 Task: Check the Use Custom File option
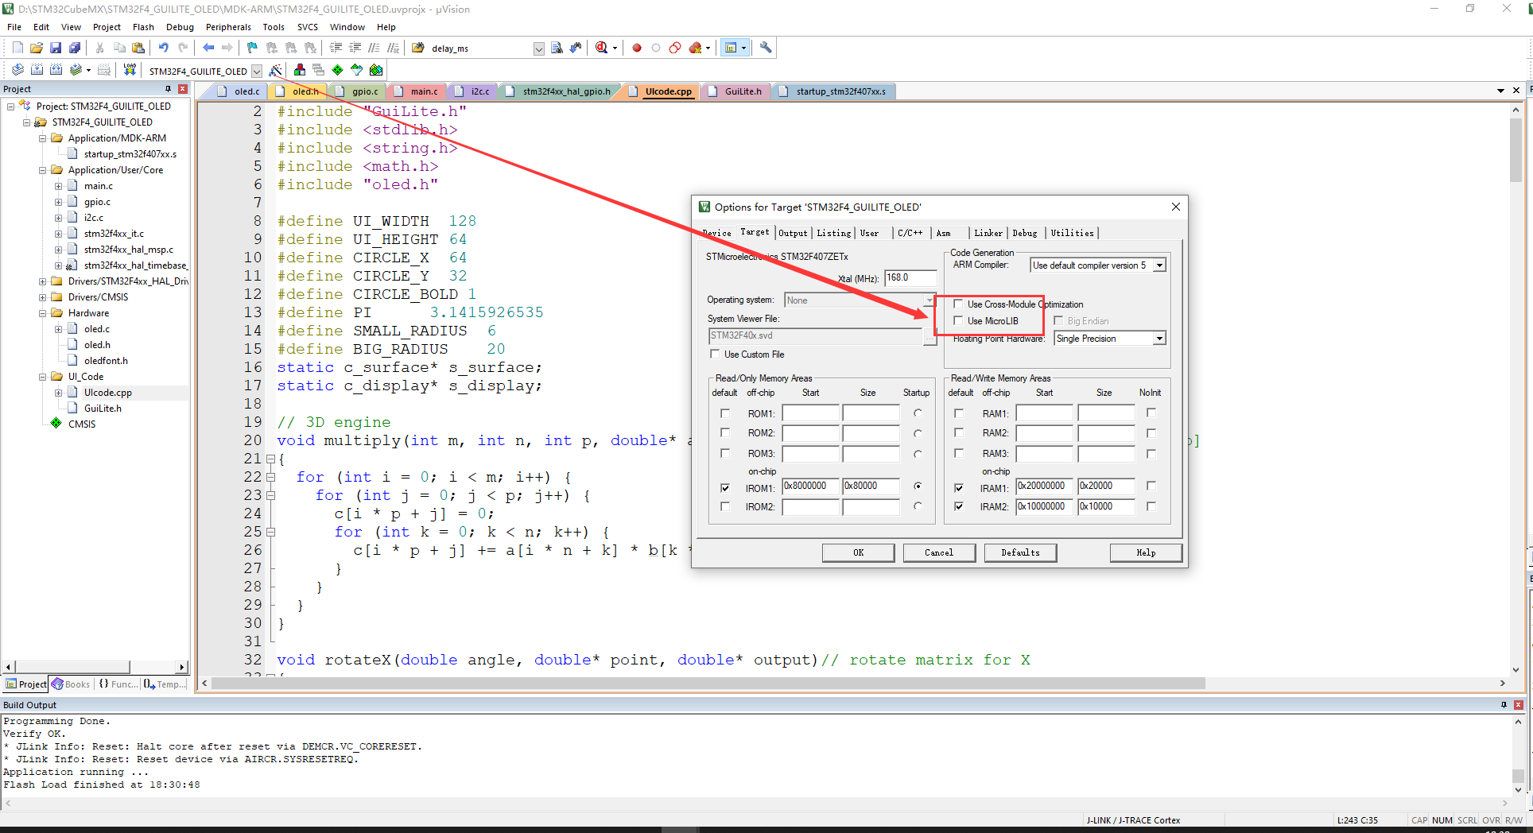pos(715,354)
